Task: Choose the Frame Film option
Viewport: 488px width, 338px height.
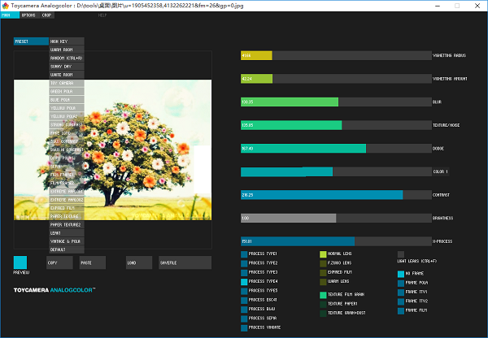Action: click(x=400, y=310)
